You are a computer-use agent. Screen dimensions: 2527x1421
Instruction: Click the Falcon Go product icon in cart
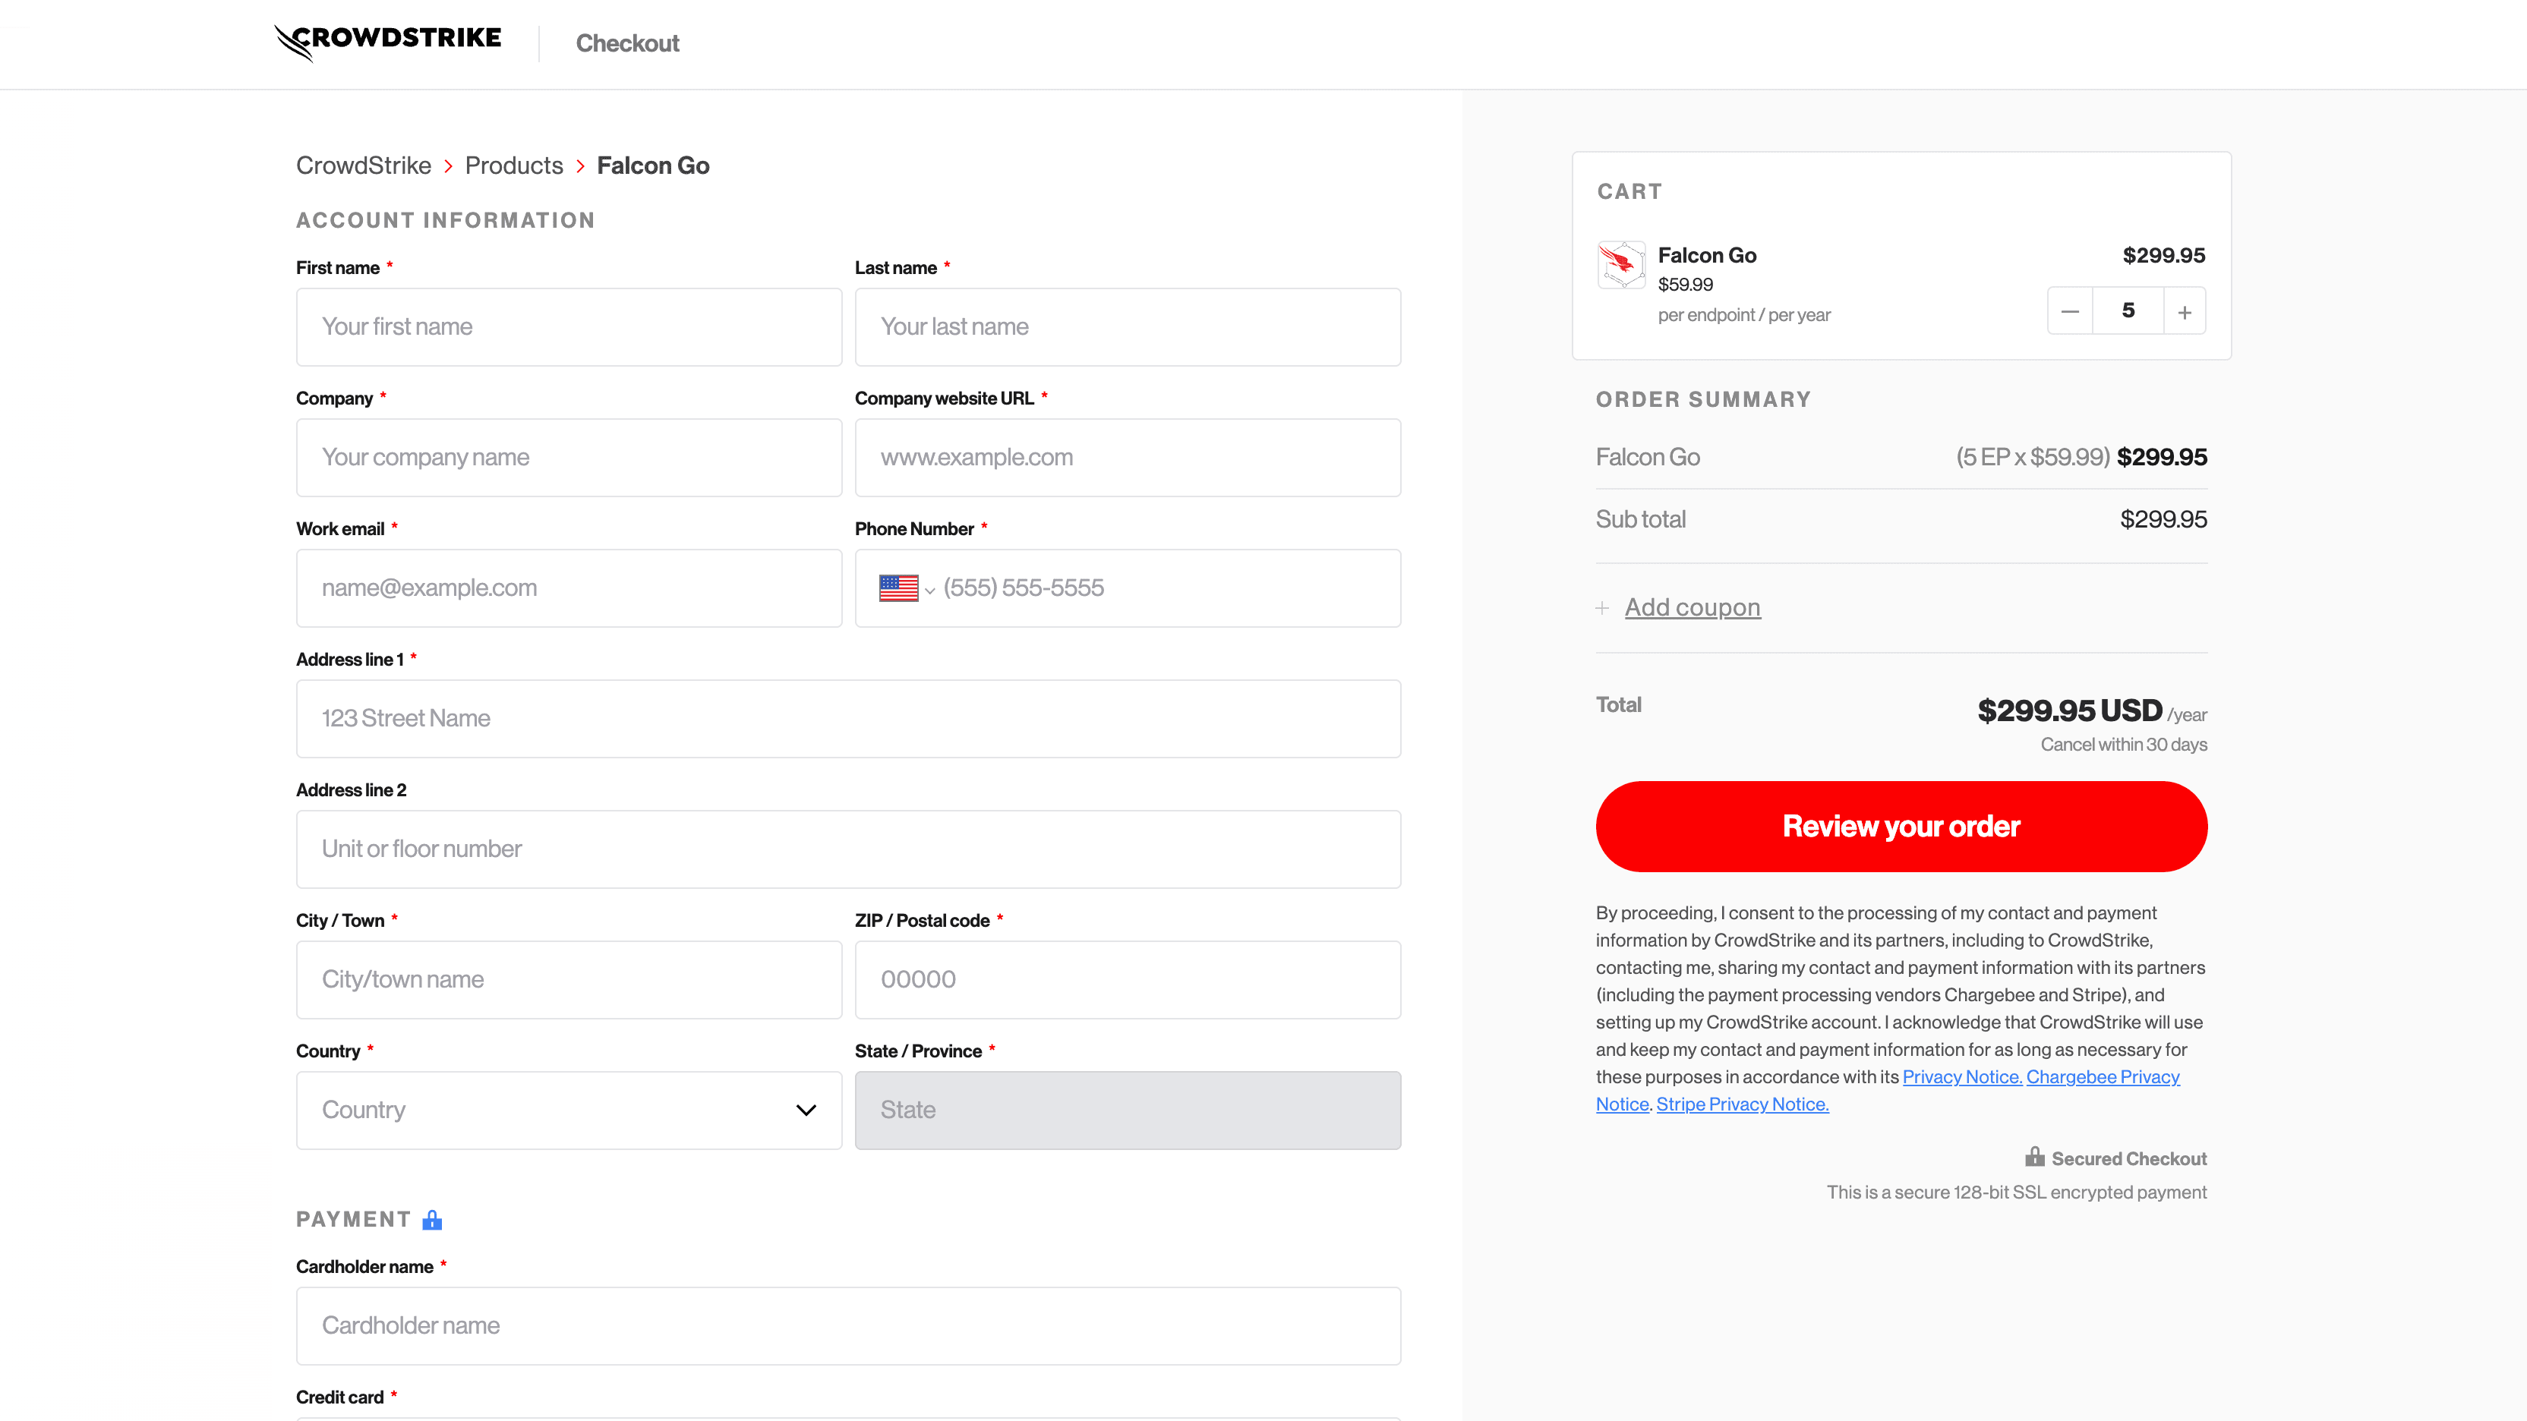1622,265
